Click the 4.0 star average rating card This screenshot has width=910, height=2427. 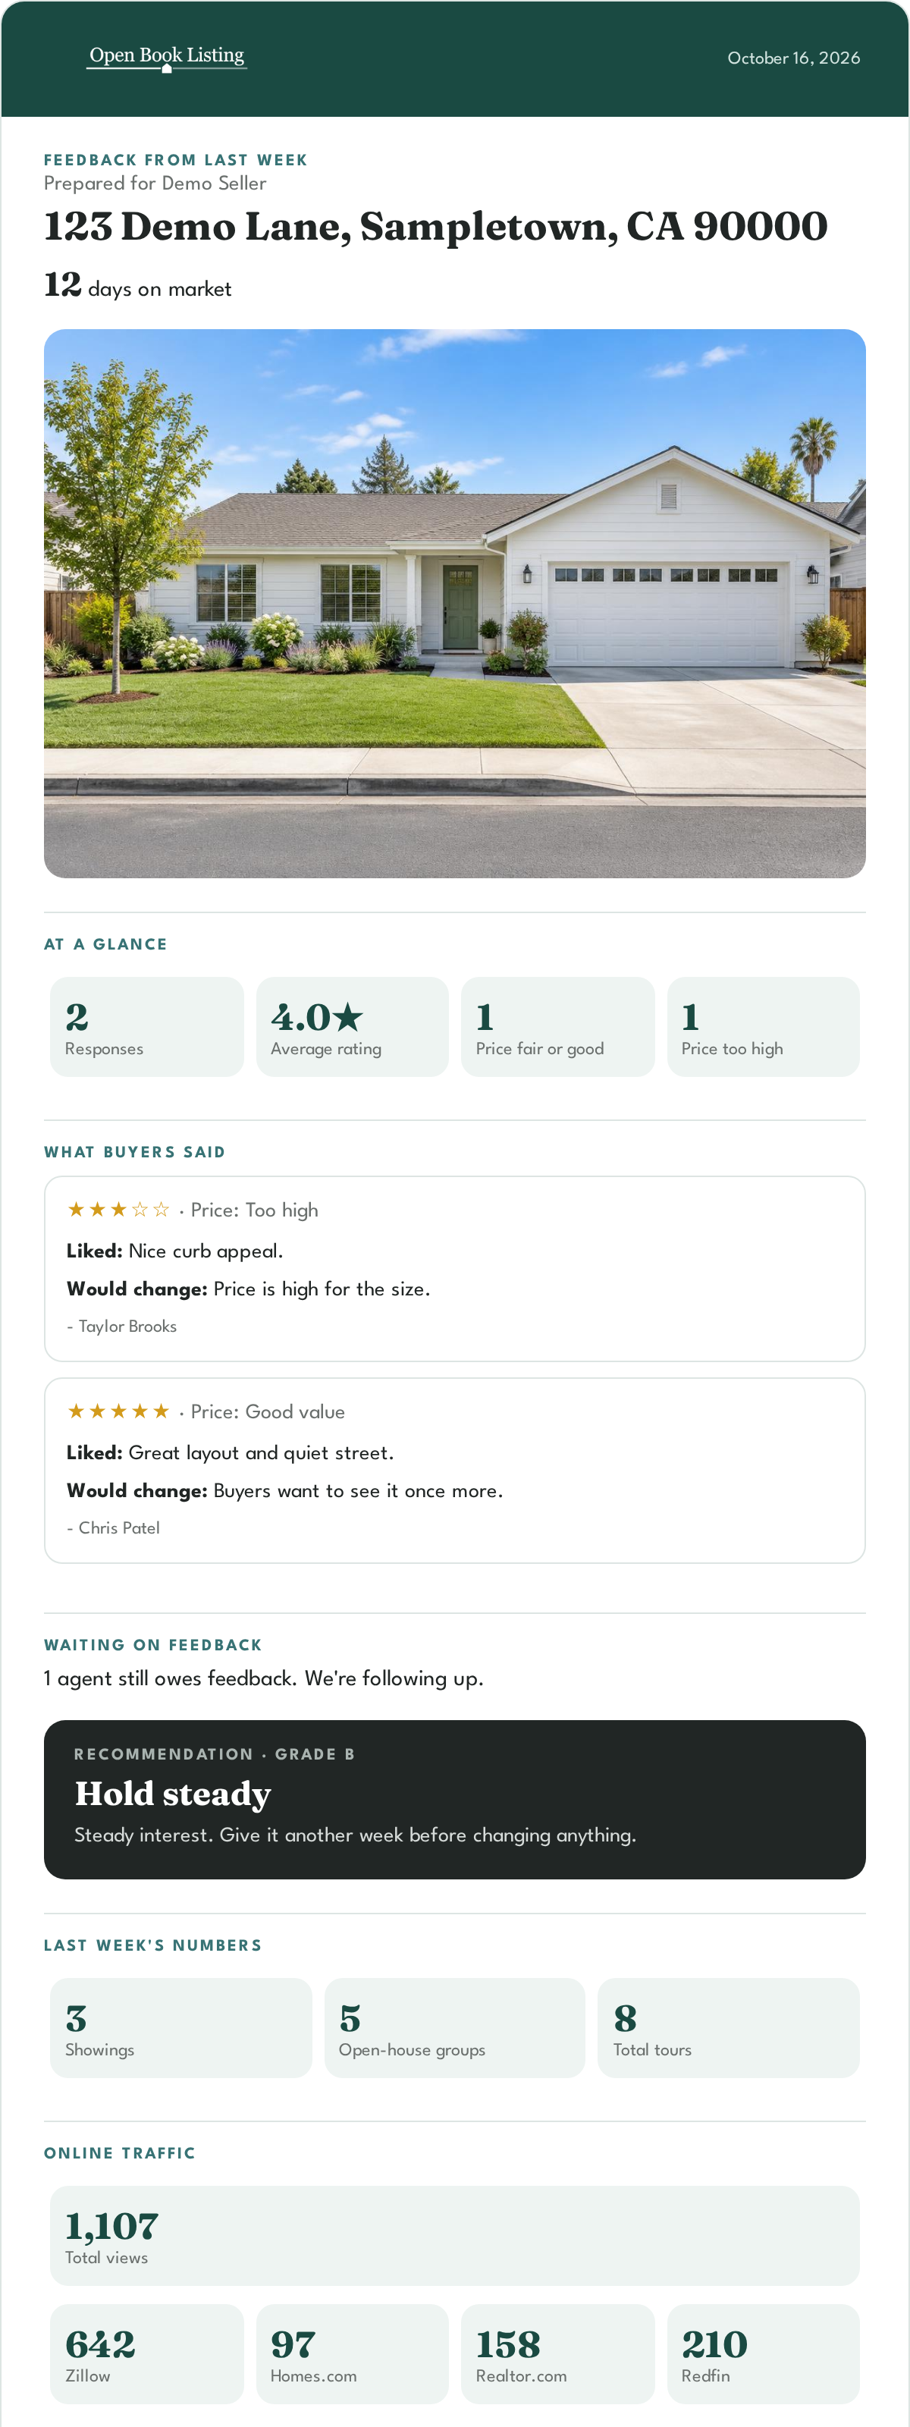tap(351, 1026)
